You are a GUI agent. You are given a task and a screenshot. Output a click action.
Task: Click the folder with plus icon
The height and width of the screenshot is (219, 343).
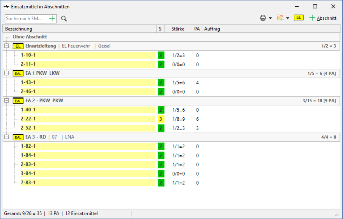click(280, 18)
